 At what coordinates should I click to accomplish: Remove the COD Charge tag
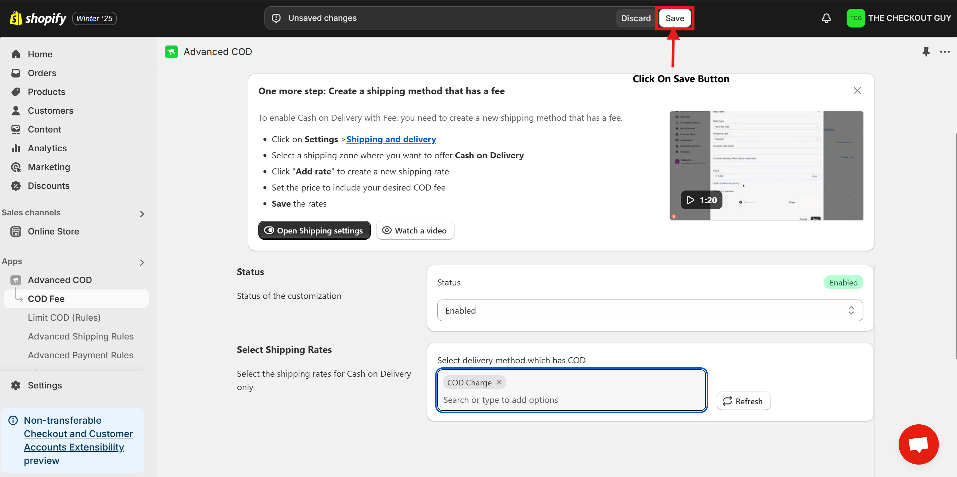[499, 382]
